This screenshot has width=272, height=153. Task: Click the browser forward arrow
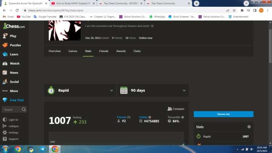[11, 11]
